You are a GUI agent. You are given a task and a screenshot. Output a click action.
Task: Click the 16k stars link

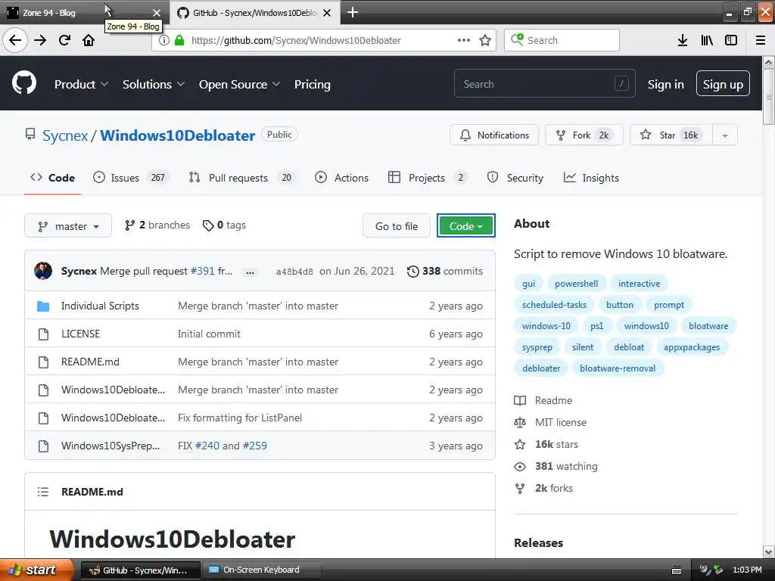(x=556, y=444)
